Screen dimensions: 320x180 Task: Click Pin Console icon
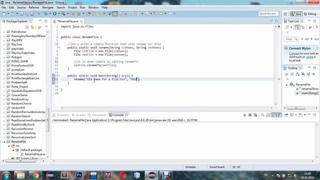point(286,115)
